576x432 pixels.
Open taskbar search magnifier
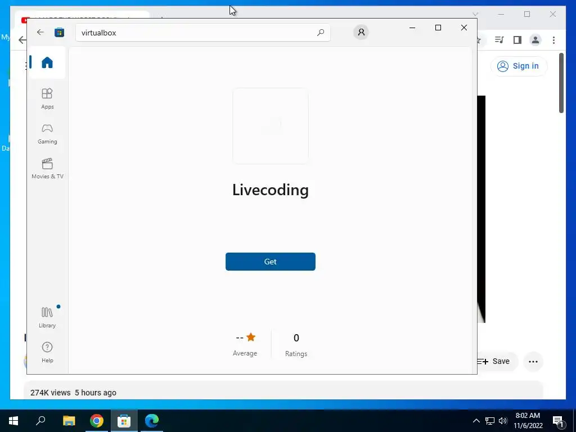click(x=40, y=421)
